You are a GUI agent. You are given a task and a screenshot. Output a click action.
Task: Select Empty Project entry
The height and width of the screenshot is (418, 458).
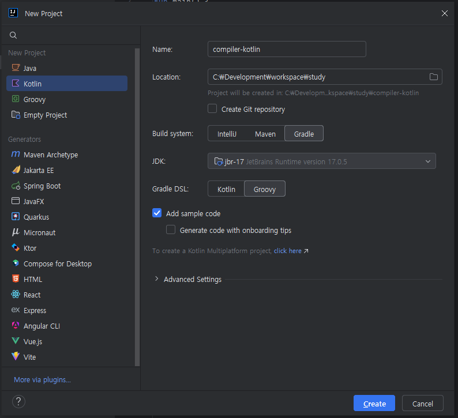coord(66,115)
